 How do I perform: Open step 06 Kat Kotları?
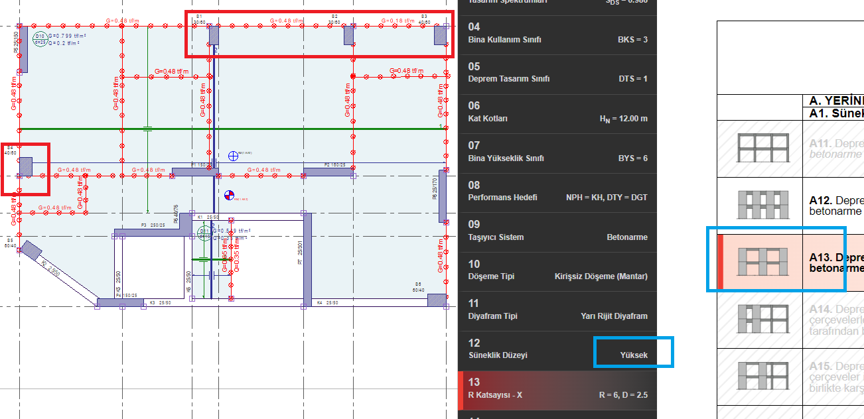557,112
